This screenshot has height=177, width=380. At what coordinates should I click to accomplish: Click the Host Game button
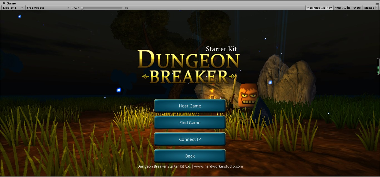[190, 106]
